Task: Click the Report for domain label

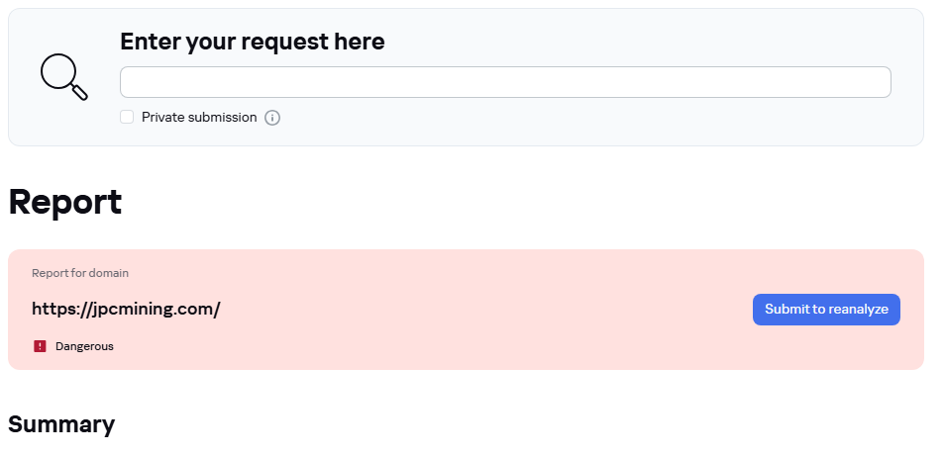Action: pyautogui.click(x=80, y=273)
